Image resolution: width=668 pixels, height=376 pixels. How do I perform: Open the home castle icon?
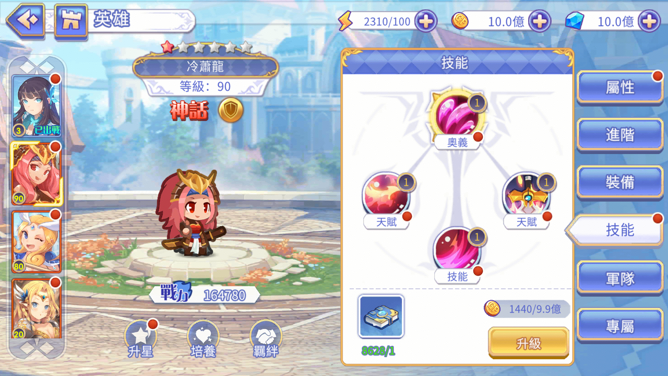[x=71, y=21]
